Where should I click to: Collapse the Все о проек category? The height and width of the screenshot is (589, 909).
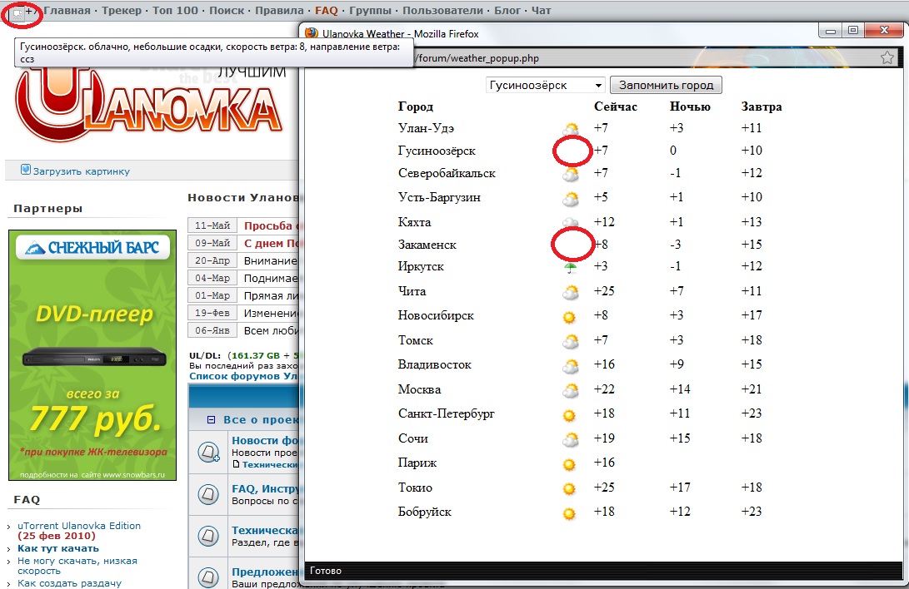pyautogui.click(x=211, y=420)
